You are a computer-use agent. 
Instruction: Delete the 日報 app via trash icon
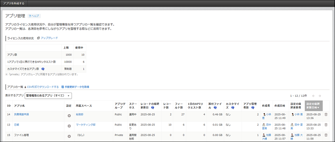[326, 125]
